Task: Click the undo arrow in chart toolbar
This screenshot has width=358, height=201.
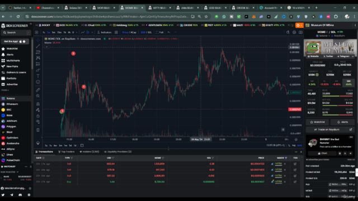Action: (x=169, y=32)
